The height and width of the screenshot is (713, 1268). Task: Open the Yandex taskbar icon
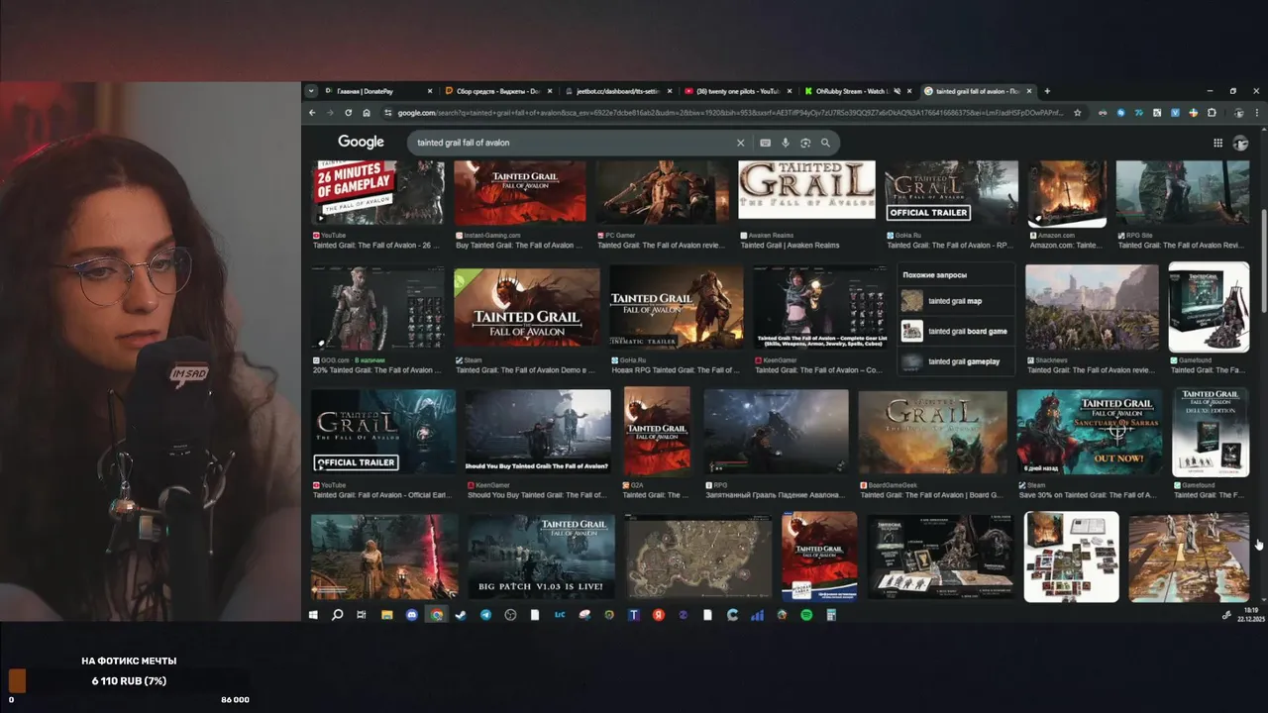pyautogui.click(x=659, y=615)
